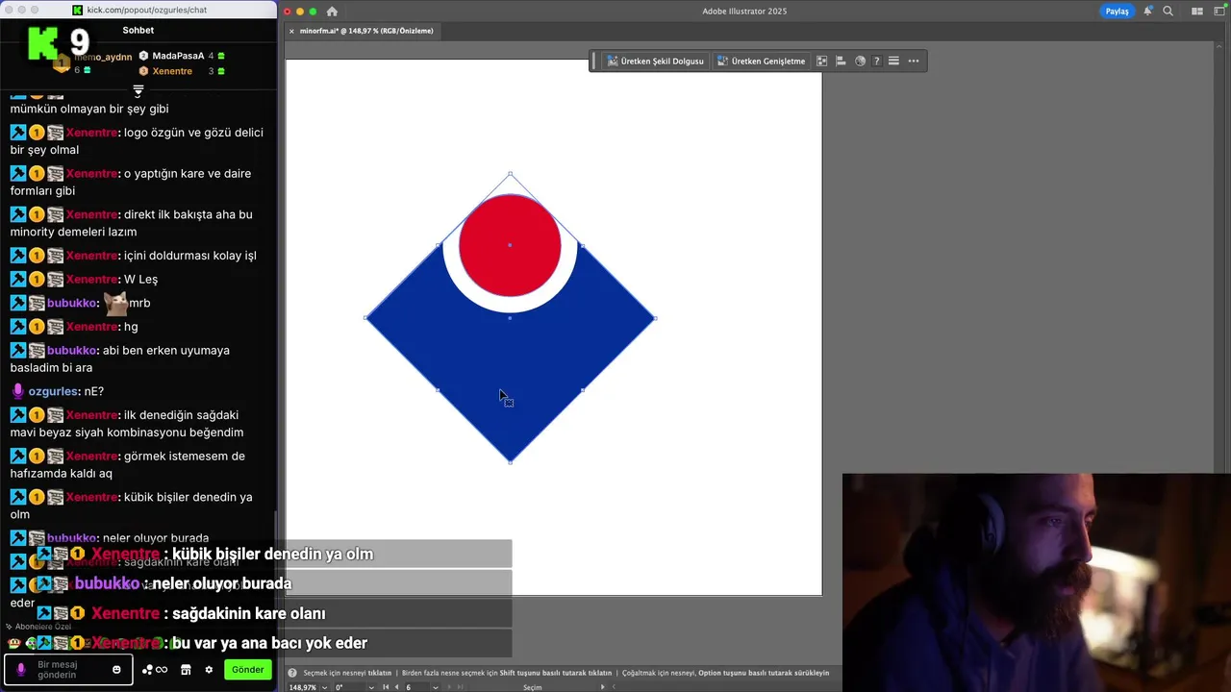
Task: Click Xenentre in the gift leaderboard
Action: point(172,71)
